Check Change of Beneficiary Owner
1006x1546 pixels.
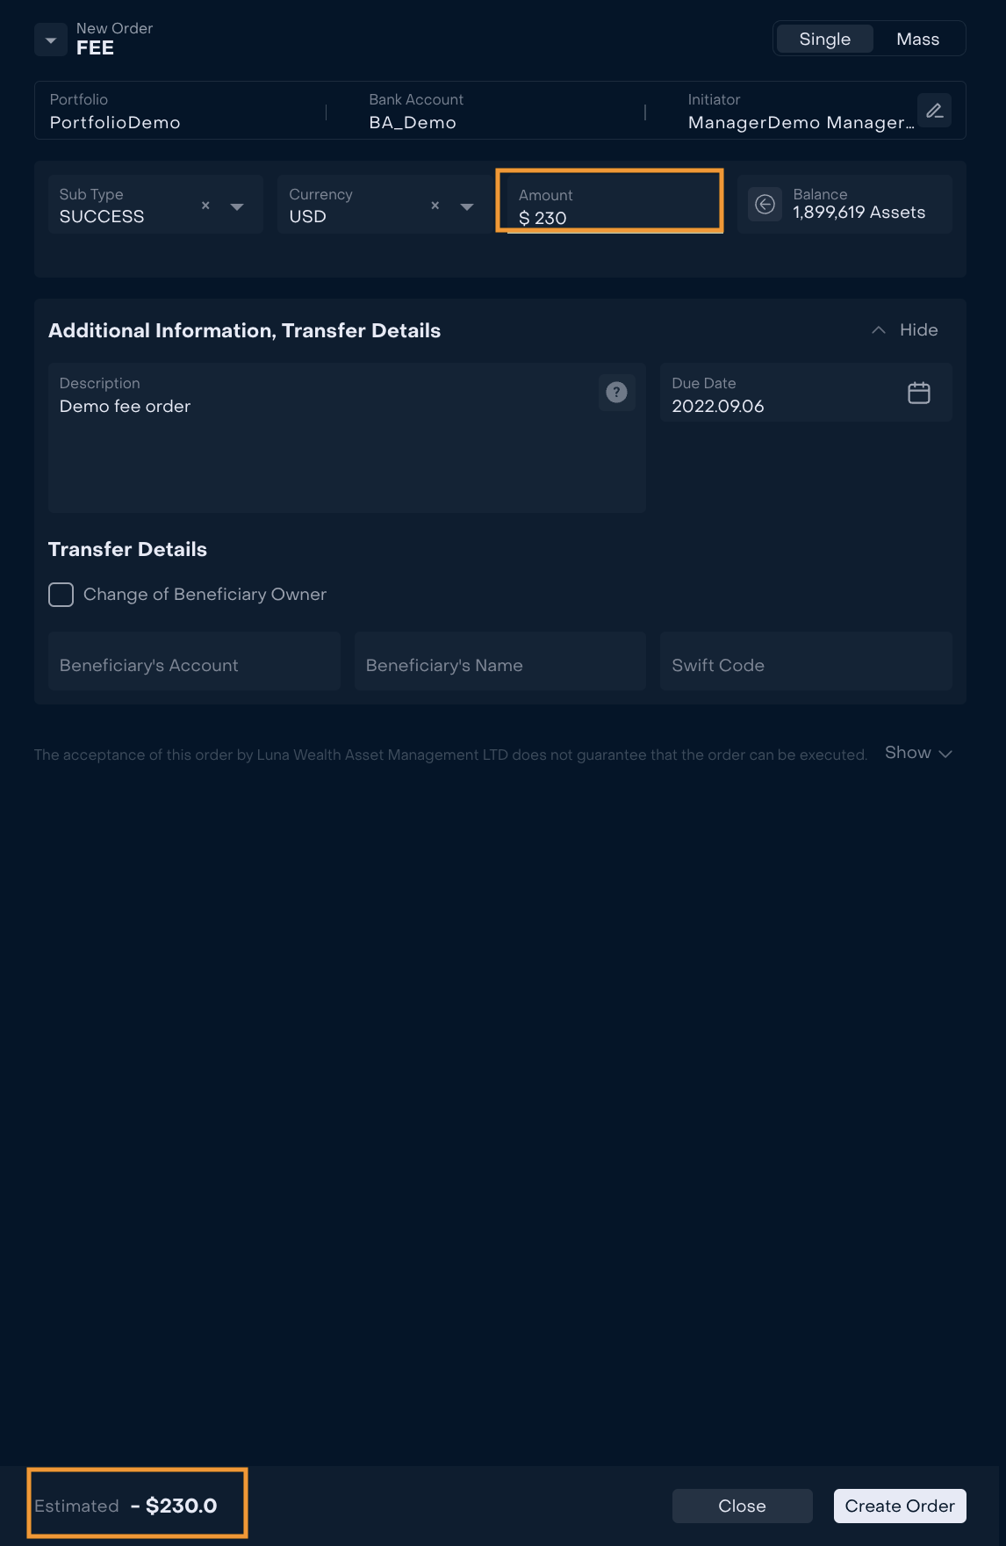pyautogui.click(x=61, y=595)
